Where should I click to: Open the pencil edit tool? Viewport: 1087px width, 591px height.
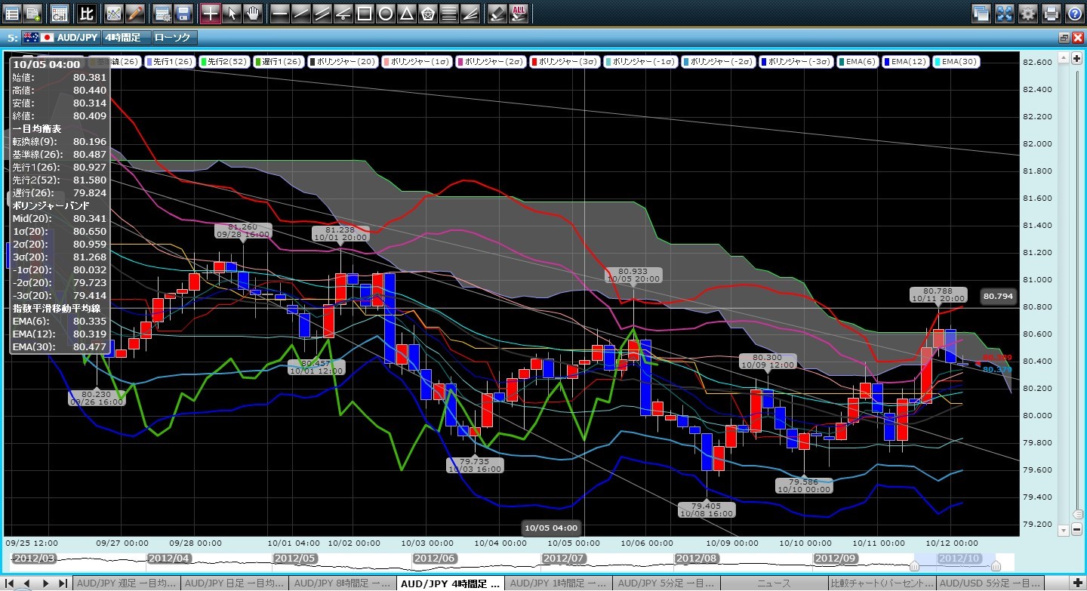[x=134, y=13]
